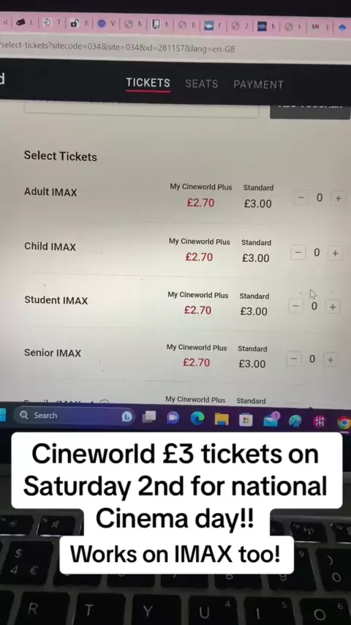Switch to the PAYMENT step tab
Viewport: 351px width, 625px height.
click(259, 84)
